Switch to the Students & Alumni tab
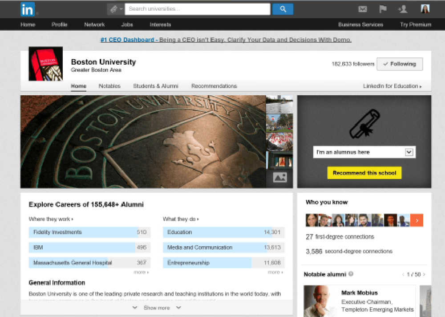 tap(156, 86)
